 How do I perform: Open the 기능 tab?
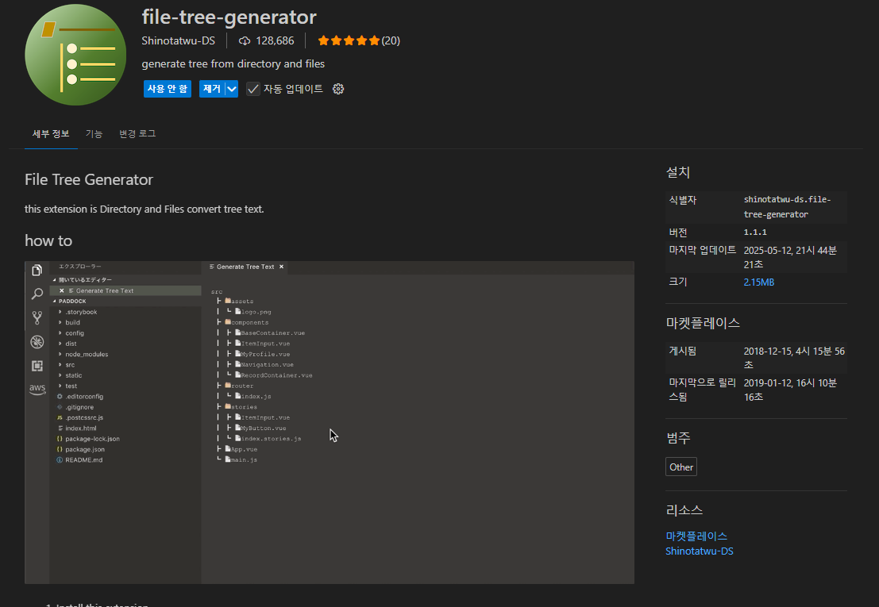click(x=94, y=134)
